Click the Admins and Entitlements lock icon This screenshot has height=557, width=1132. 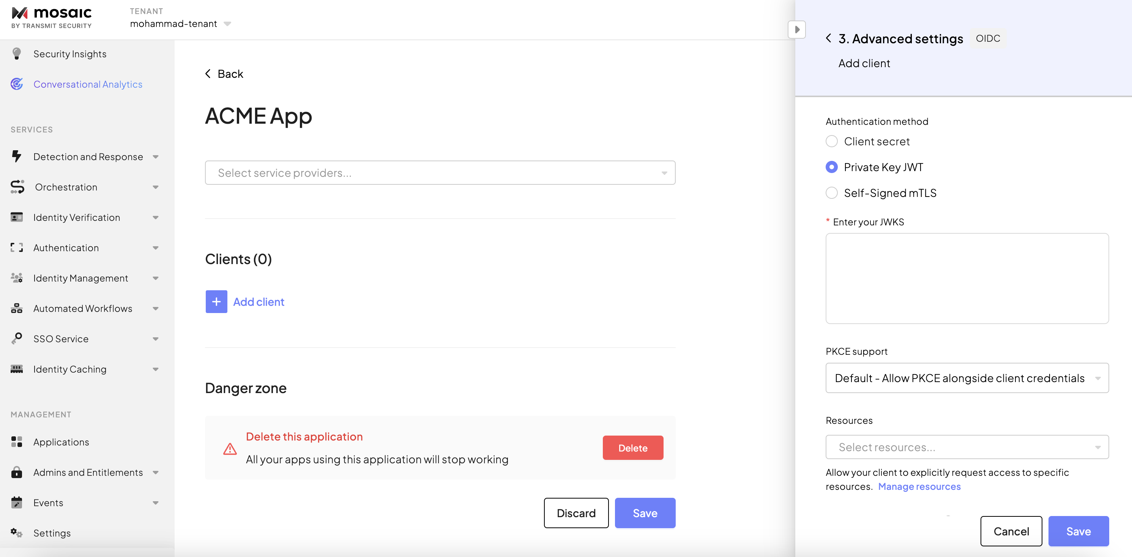(17, 472)
